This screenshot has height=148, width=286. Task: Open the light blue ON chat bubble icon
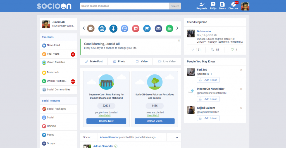point(124,28)
